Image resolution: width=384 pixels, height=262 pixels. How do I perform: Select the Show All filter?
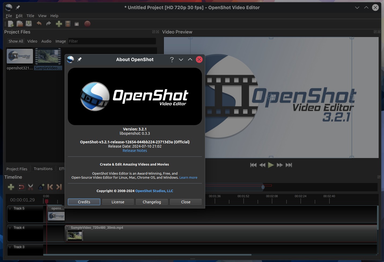pyautogui.click(x=16, y=41)
